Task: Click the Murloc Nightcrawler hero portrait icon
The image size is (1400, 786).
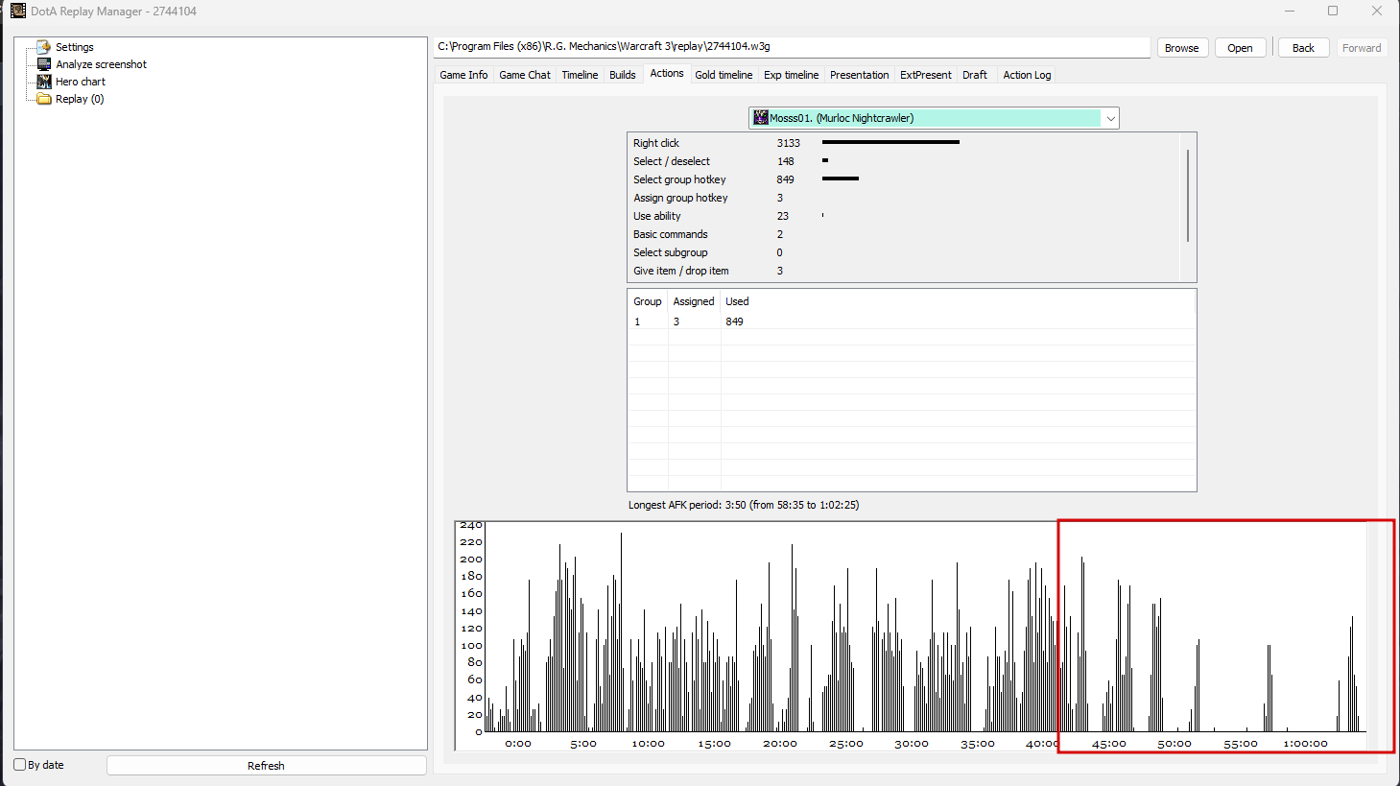Action: click(761, 118)
